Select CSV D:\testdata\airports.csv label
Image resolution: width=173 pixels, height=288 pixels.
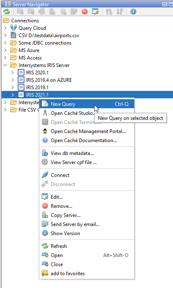(x=49, y=35)
